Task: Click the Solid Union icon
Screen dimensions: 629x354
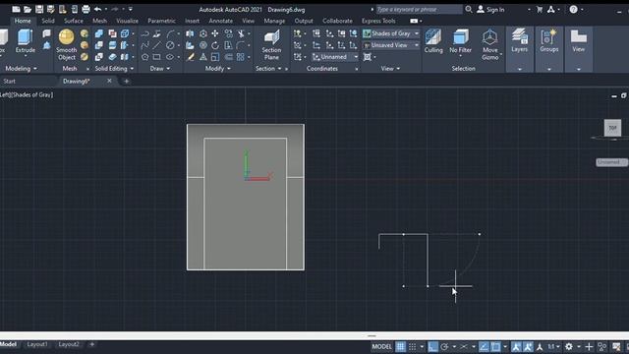Action: point(99,33)
